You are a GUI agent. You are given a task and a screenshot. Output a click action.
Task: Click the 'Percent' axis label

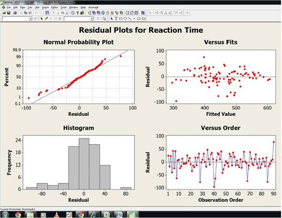[7, 77]
